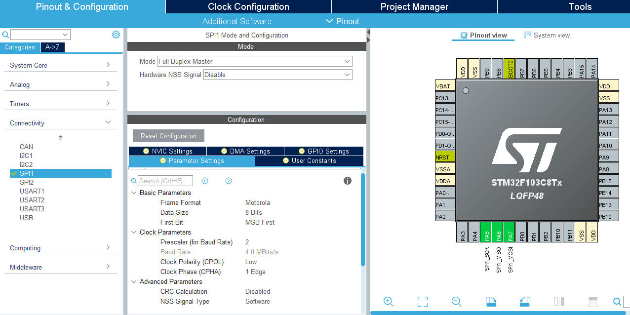Click the Reset Configuration button
Viewport: 630px width, 315px height.
tap(168, 136)
